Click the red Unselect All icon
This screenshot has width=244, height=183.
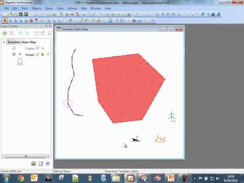(31, 20)
